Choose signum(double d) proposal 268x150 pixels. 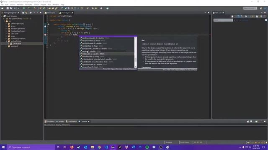pos(107,65)
